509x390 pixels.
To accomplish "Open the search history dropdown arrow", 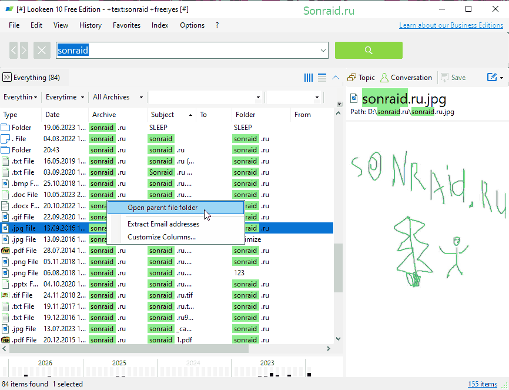I will [x=323, y=51].
